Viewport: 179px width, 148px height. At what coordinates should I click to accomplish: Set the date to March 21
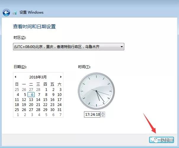pos(38,104)
